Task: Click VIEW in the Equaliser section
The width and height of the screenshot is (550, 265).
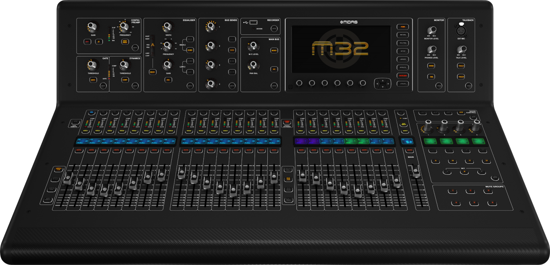Action: (x=190, y=86)
